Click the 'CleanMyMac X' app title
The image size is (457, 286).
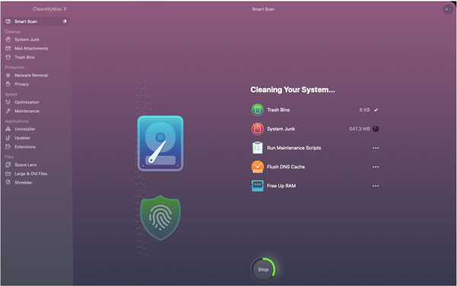[50, 9]
